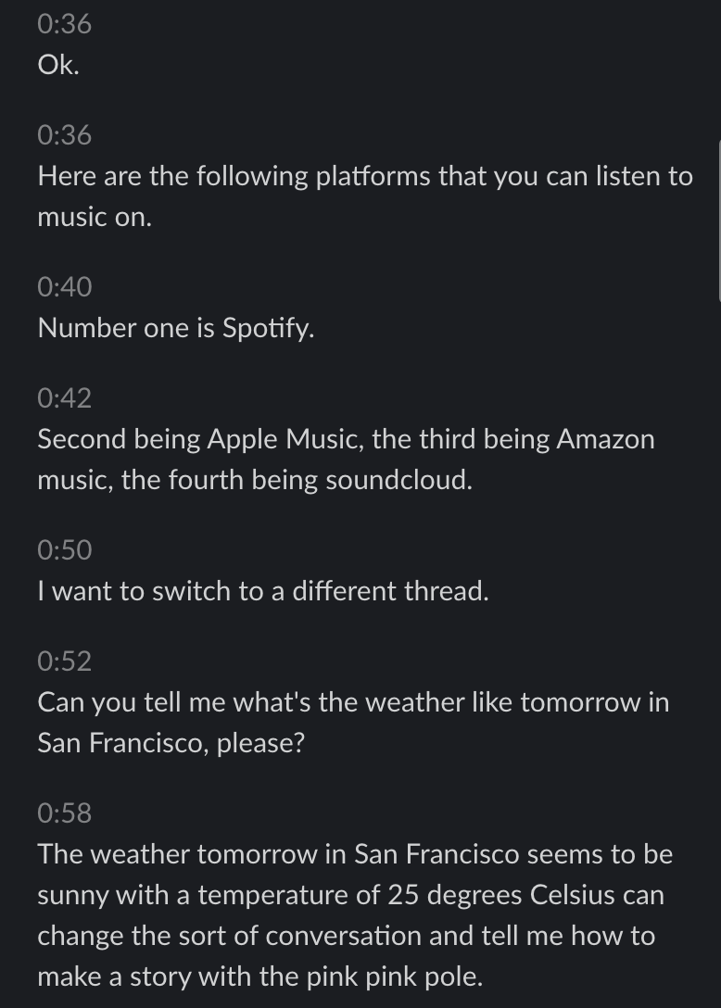
Task: Select the 0:42 timestamp
Action: point(64,398)
